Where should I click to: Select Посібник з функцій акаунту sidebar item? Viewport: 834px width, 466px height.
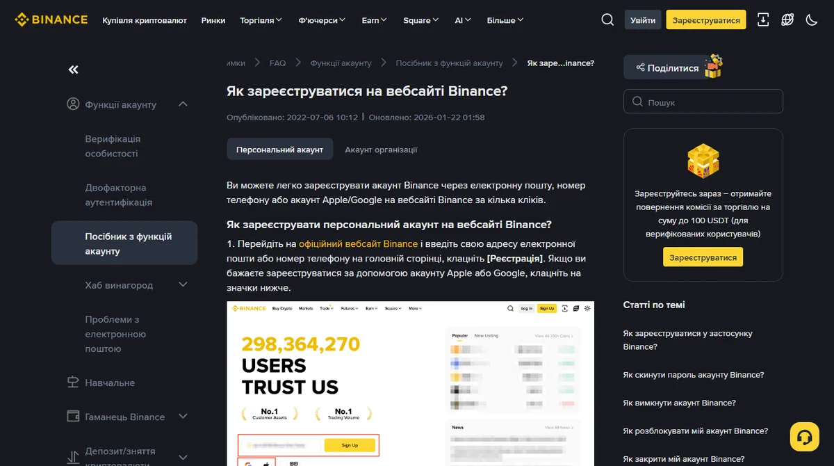(x=124, y=243)
